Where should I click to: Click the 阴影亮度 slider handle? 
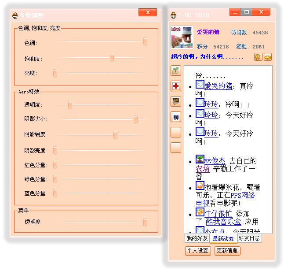[55, 150]
